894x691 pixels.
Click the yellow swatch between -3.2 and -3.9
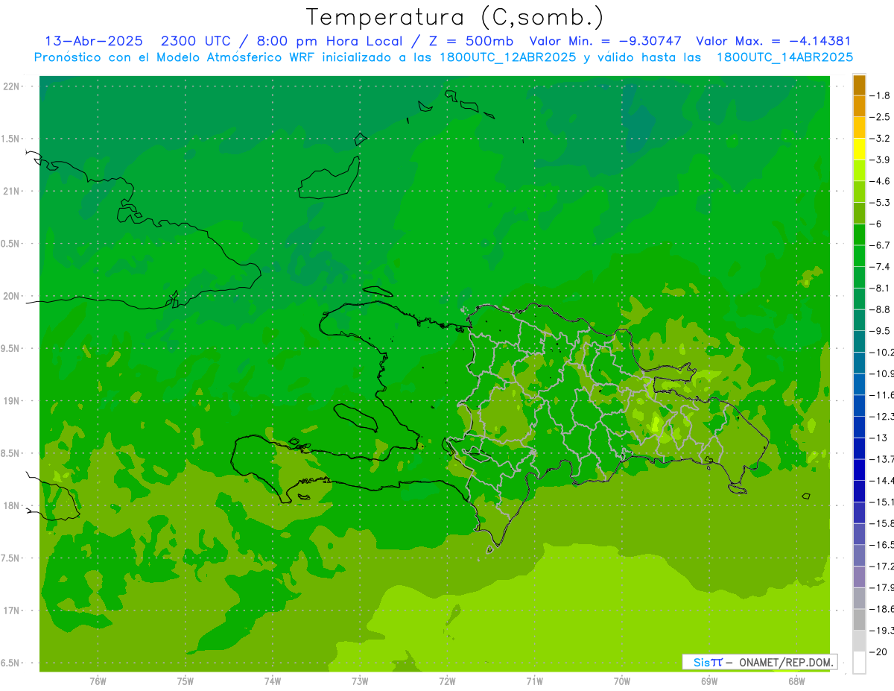coord(859,149)
